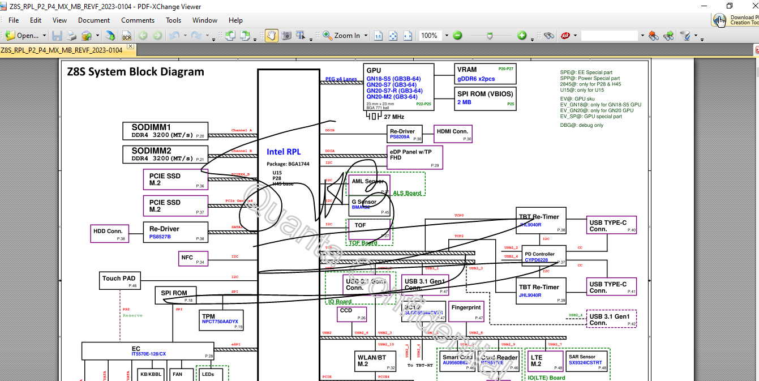The height and width of the screenshot is (381, 759).
Task: Save the document with the floppy icon
Action: pyautogui.click(x=57, y=36)
